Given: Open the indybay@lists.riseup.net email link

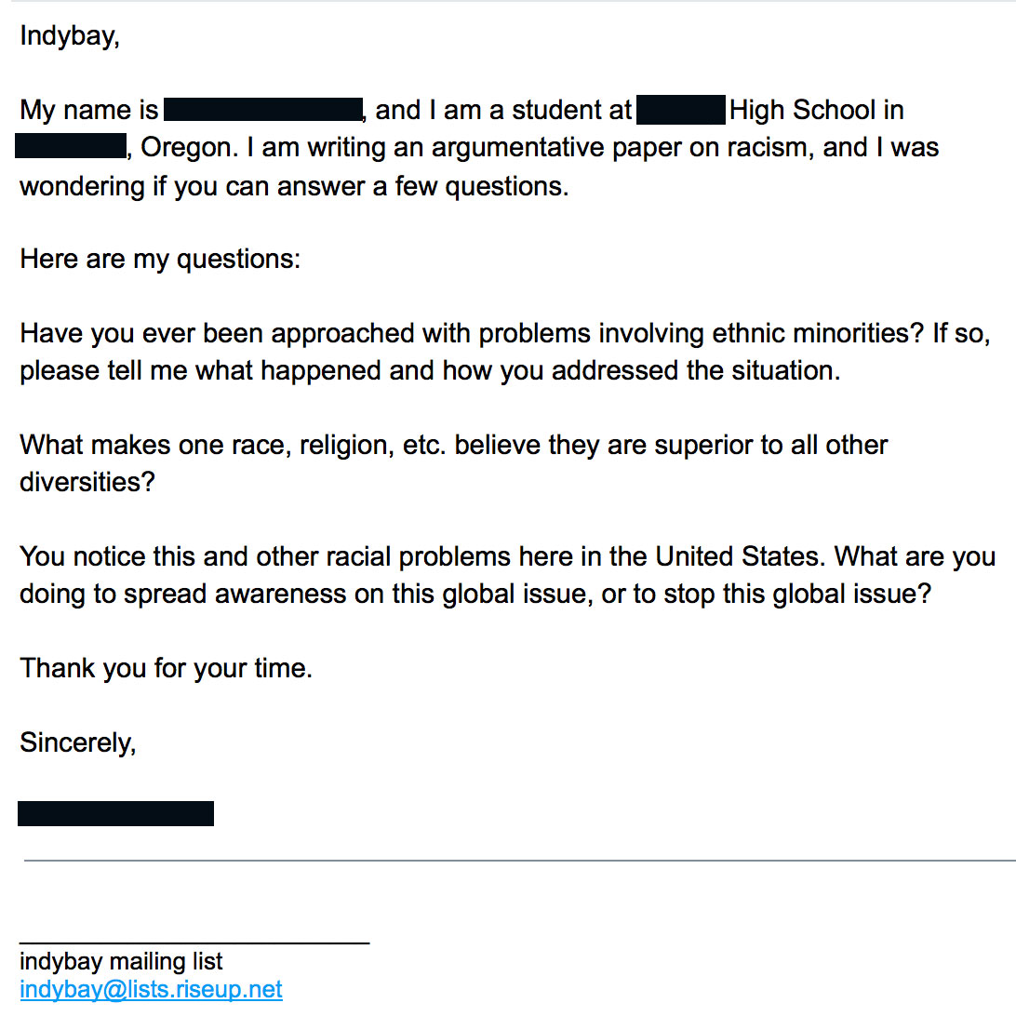Looking at the screenshot, I should click(x=151, y=989).
